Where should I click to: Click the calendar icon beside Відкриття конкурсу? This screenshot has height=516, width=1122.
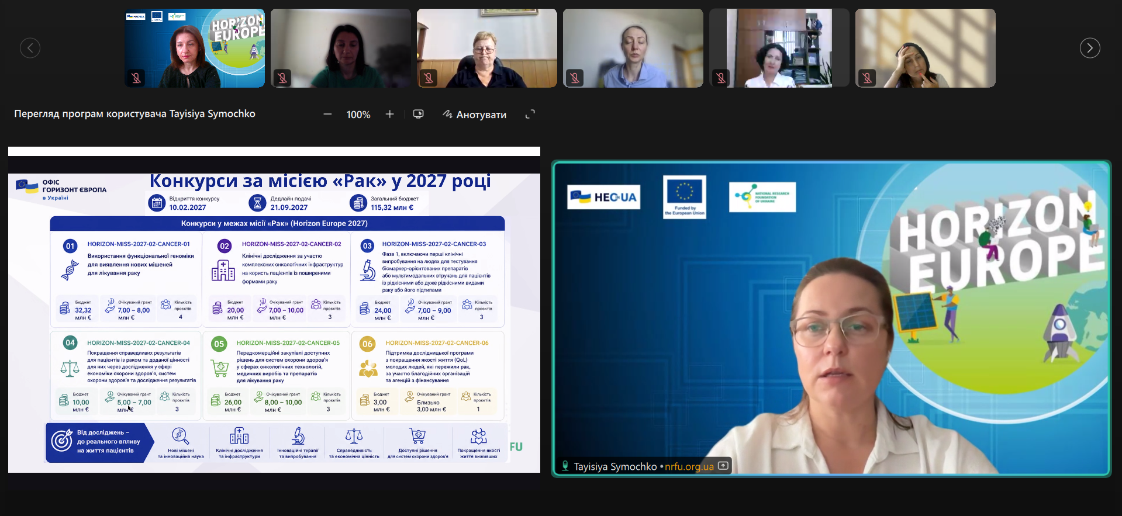[157, 203]
